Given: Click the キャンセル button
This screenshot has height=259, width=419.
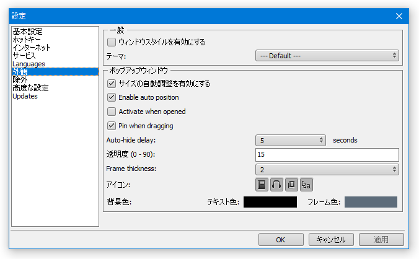Looking at the screenshot, I should [x=331, y=240].
